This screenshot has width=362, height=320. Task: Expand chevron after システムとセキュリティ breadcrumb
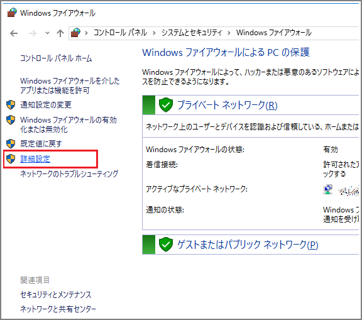point(229,33)
